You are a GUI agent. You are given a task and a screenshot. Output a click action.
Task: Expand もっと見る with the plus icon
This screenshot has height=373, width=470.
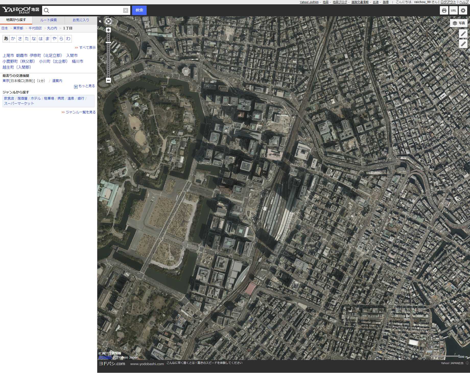coord(76,87)
